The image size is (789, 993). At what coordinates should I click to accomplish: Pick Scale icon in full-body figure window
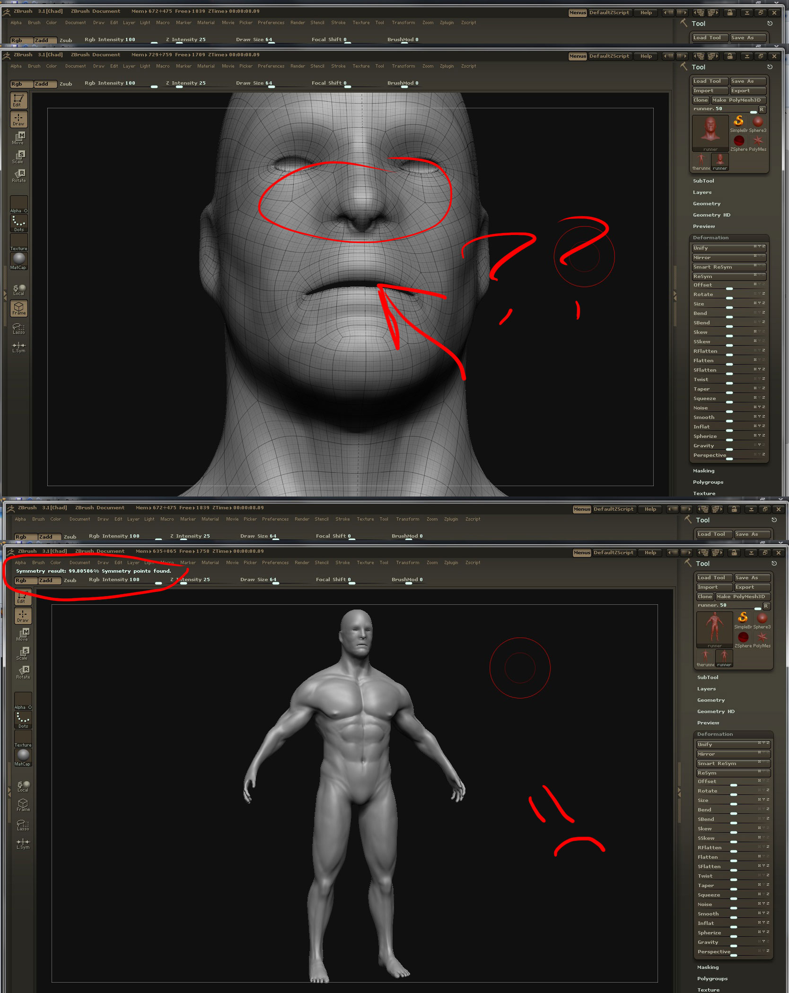click(22, 653)
